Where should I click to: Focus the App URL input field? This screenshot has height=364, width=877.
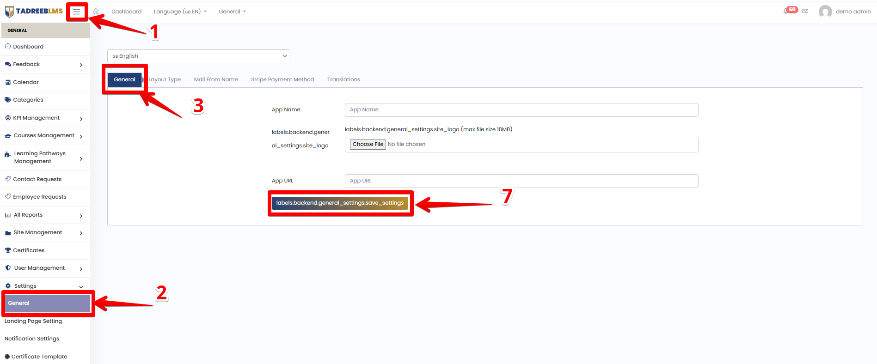pyautogui.click(x=521, y=181)
